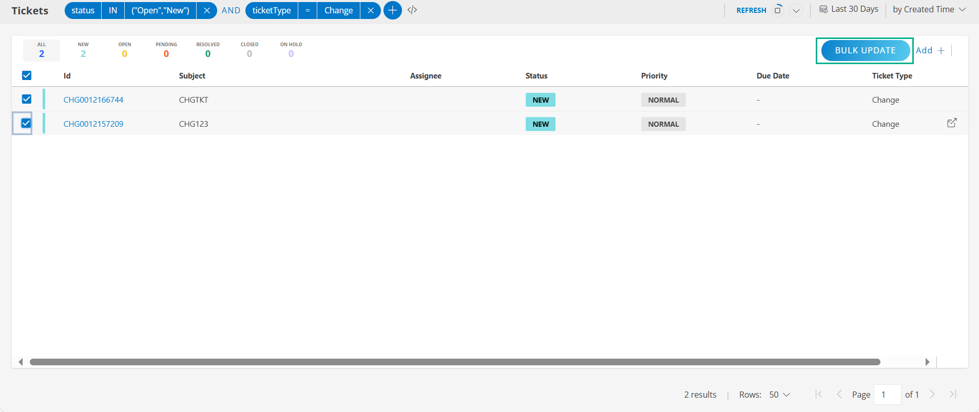The height and width of the screenshot is (412, 979).
Task: Click the horizontal scrollbar thumb
Action: click(455, 362)
